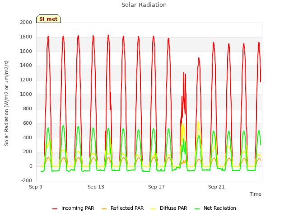Click the 400 y-axis tick label
Viewport: 289px width, 217px height.
pos(28,137)
